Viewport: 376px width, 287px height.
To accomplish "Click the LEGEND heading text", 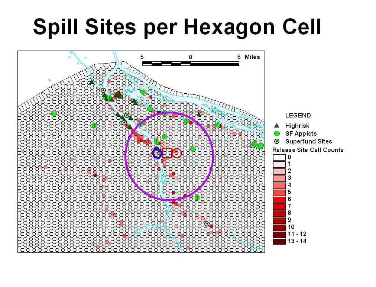I will (298, 116).
